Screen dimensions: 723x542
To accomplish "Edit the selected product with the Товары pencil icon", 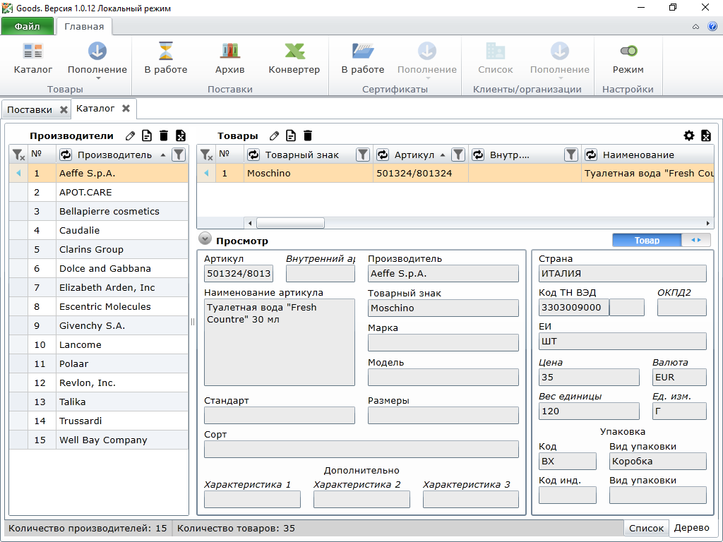I will pos(275,135).
